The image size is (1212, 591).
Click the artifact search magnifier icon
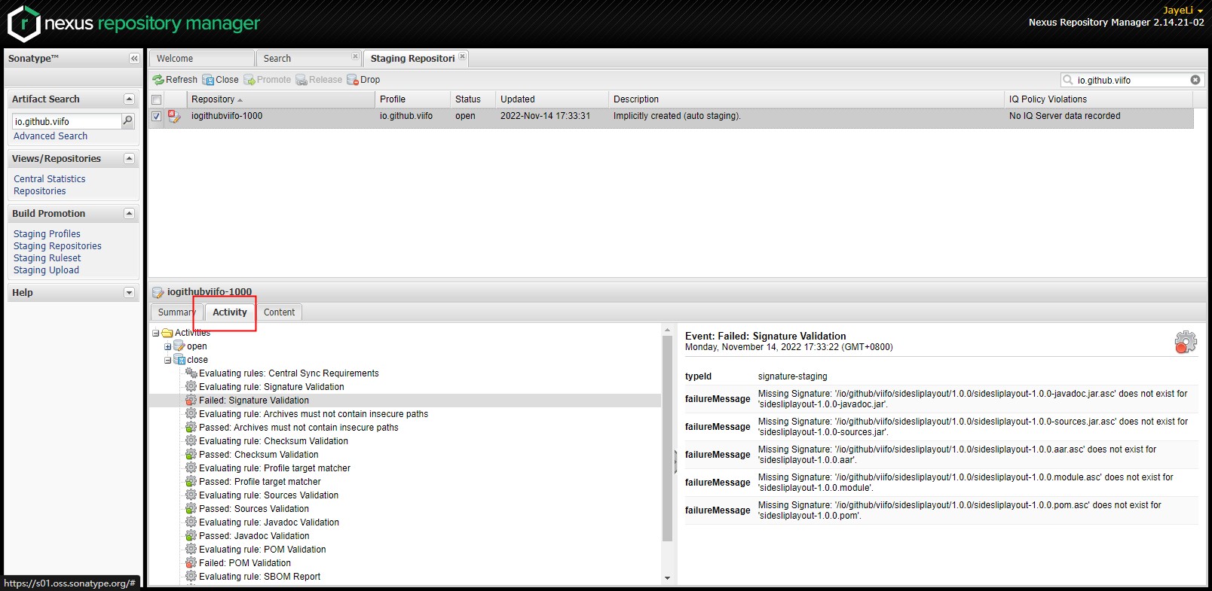[127, 120]
